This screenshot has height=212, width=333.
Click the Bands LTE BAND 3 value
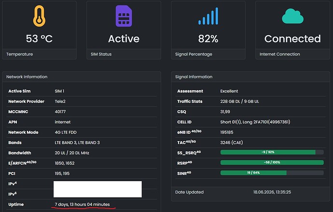(77, 143)
